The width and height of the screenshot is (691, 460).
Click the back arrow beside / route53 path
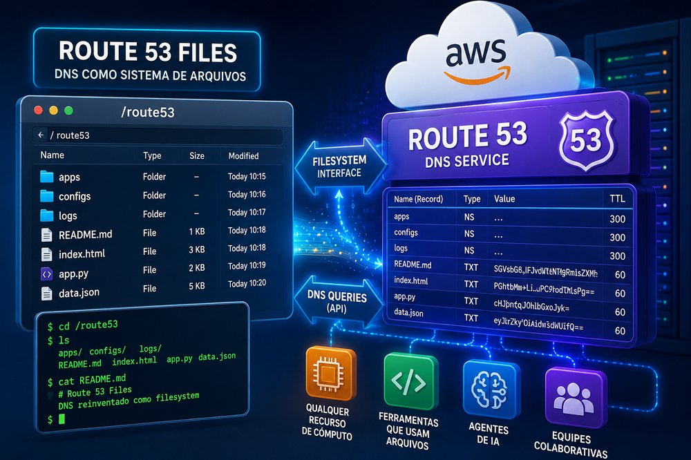pyautogui.click(x=41, y=135)
